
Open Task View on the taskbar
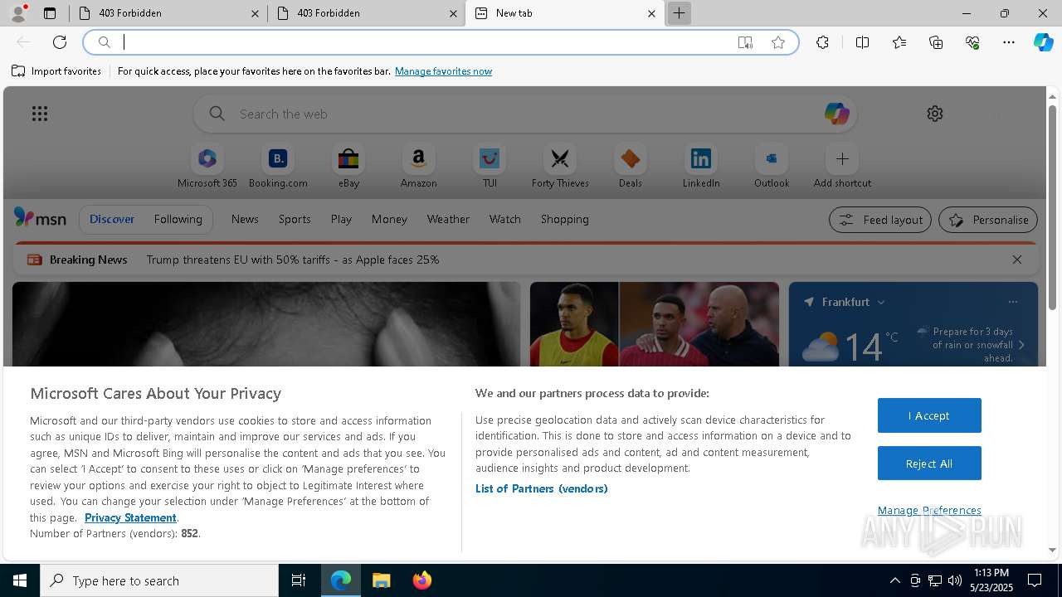(x=299, y=580)
